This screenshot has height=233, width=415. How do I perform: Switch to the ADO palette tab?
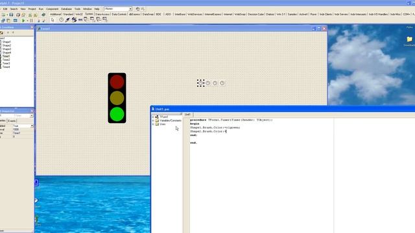click(168, 14)
